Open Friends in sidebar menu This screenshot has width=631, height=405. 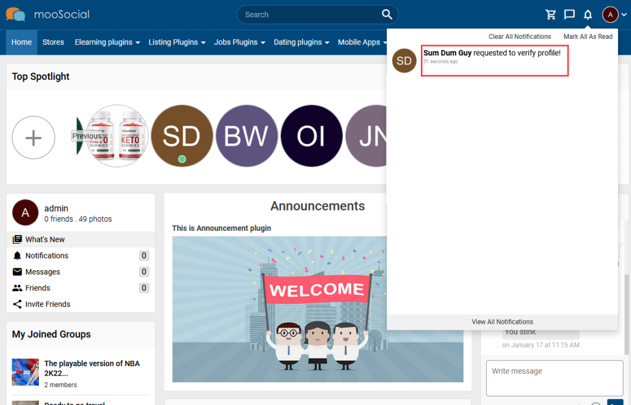point(81,287)
